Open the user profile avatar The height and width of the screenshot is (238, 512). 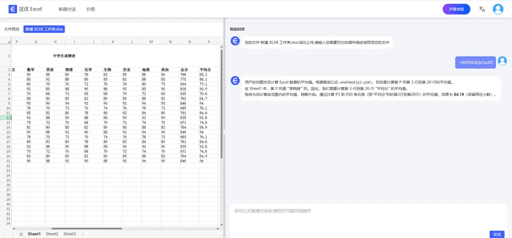coord(498,9)
